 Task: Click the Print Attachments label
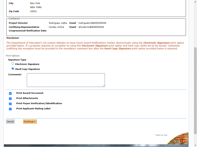[x=27, y=98]
